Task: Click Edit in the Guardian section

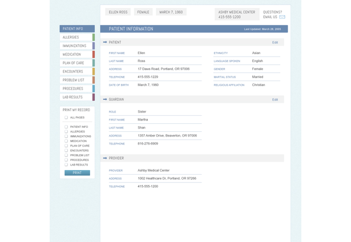Action: [x=275, y=100]
